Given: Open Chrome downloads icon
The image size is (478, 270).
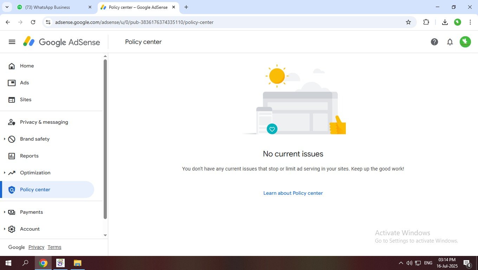Looking at the screenshot, I should coord(445,22).
